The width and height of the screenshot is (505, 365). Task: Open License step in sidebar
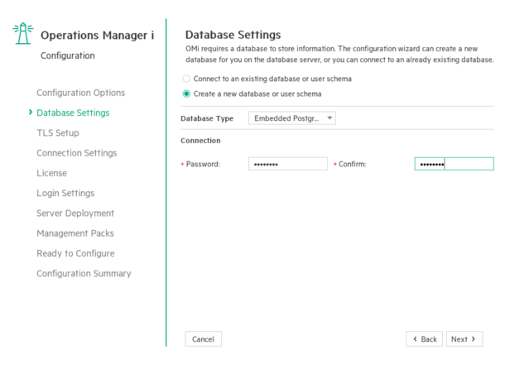tap(51, 173)
